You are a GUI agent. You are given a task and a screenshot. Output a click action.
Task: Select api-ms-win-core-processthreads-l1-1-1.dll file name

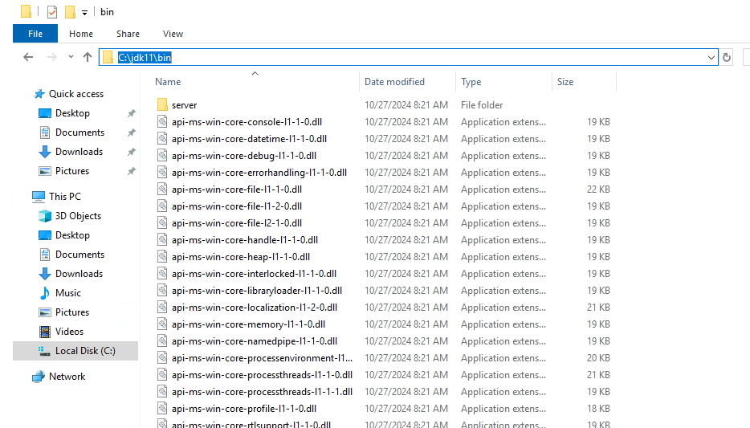(262, 392)
